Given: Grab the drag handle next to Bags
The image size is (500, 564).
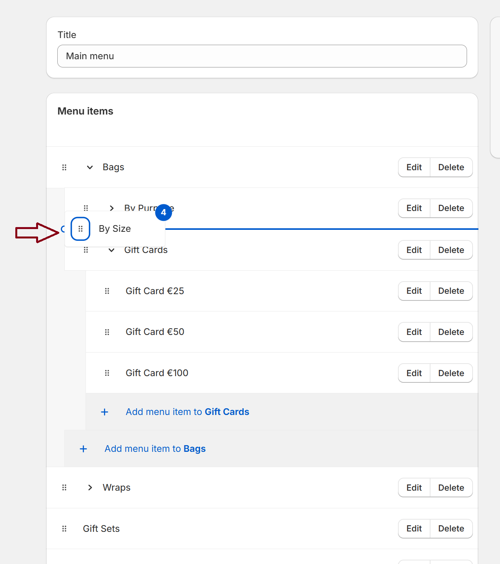Looking at the screenshot, I should click(64, 167).
